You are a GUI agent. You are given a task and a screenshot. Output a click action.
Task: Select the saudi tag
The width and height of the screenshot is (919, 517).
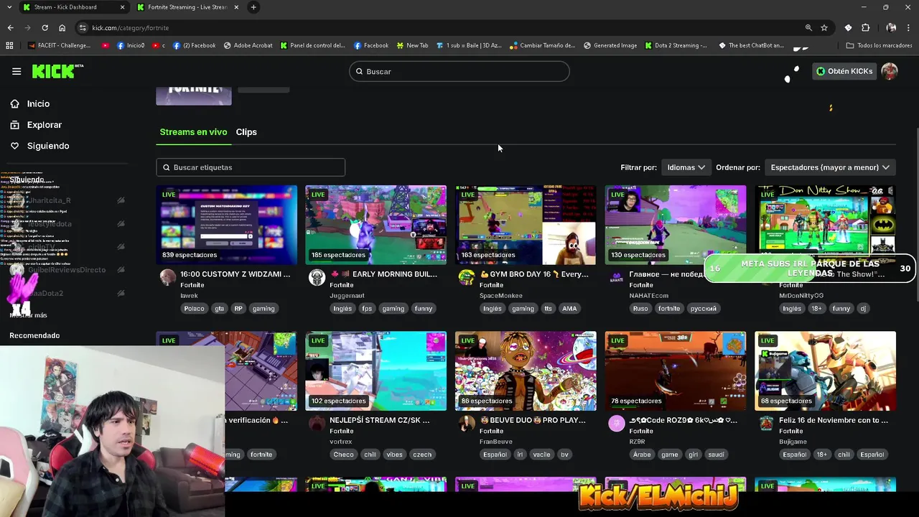click(x=716, y=455)
